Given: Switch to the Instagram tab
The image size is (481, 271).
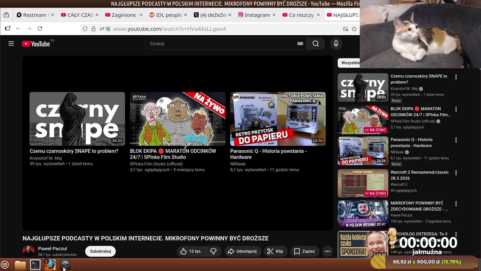Looking at the screenshot, I should tap(254, 15).
